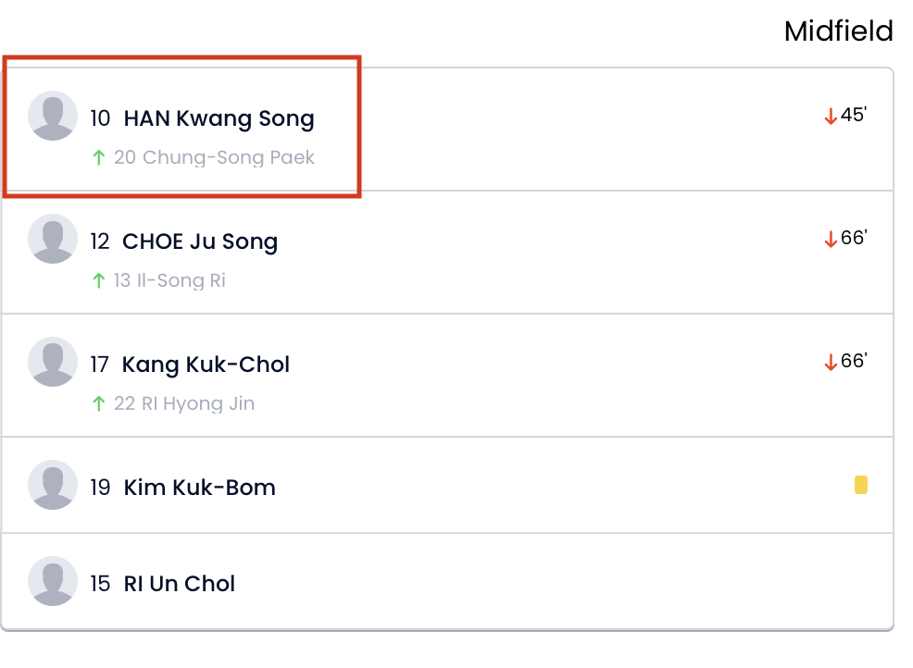Viewport: 913px width, 668px height.
Task: Click HAN Kwang Song's avatar icon
Action: coord(53,116)
